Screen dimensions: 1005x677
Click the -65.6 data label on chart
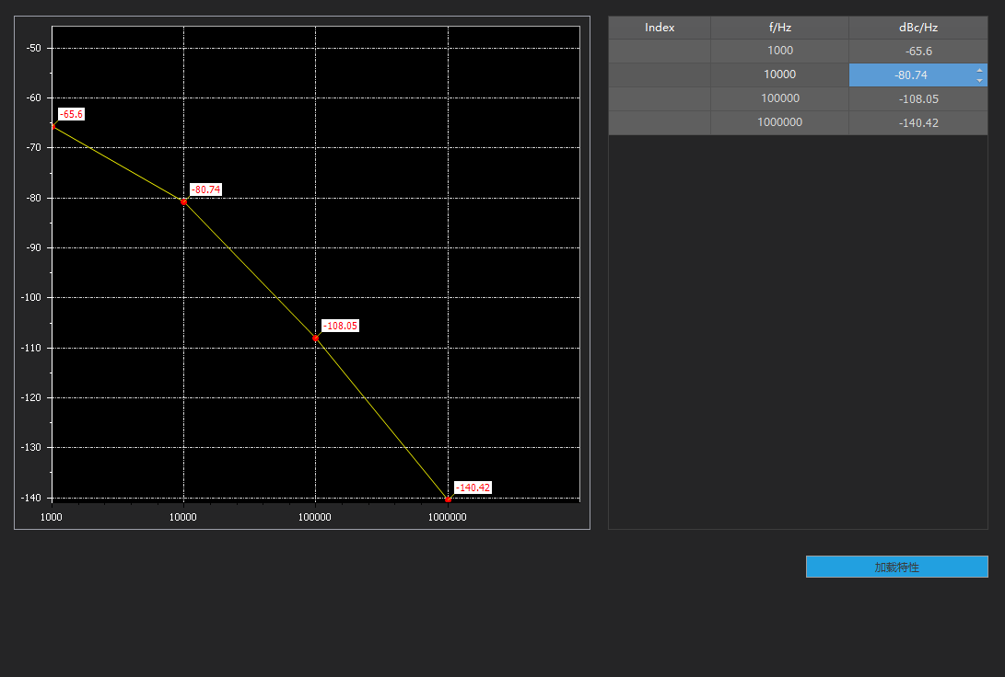click(x=71, y=114)
